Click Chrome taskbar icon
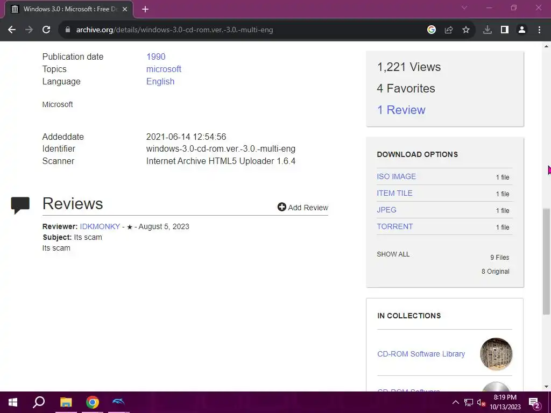 point(93,402)
